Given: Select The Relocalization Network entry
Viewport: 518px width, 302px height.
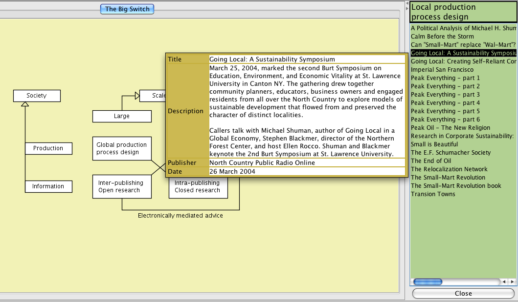Looking at the screenshot, I should (449, 169).
